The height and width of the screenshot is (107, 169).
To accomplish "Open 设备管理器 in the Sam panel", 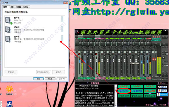I will [137, 91].
